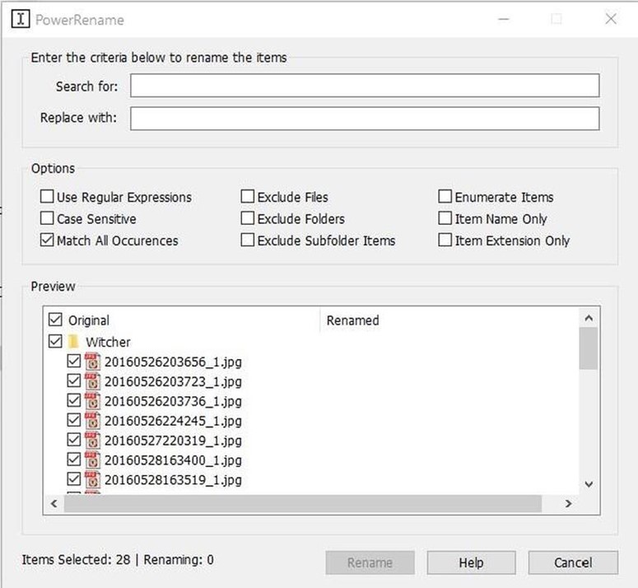Tick the Enumerate Items checkbox
Image resolution: width=638 pixels, height=588 pixels.
pyautogui.click(x=445, y=196)
